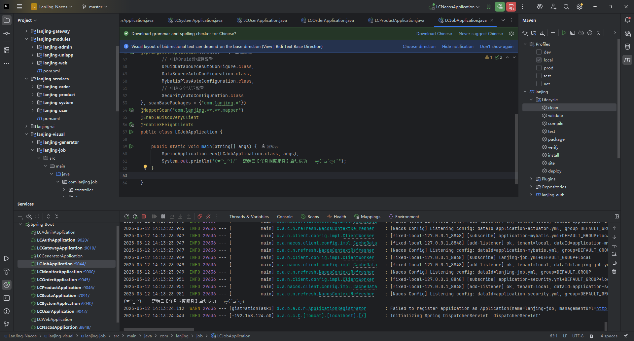Click the console horizontal scrollbar
This screenshot has width=634, height=341.
(x=159, y=329)
